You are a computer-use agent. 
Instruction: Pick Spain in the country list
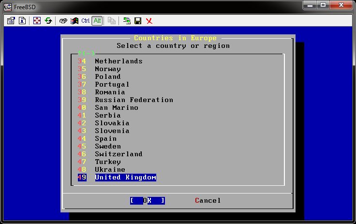click(x=106, y=138)
